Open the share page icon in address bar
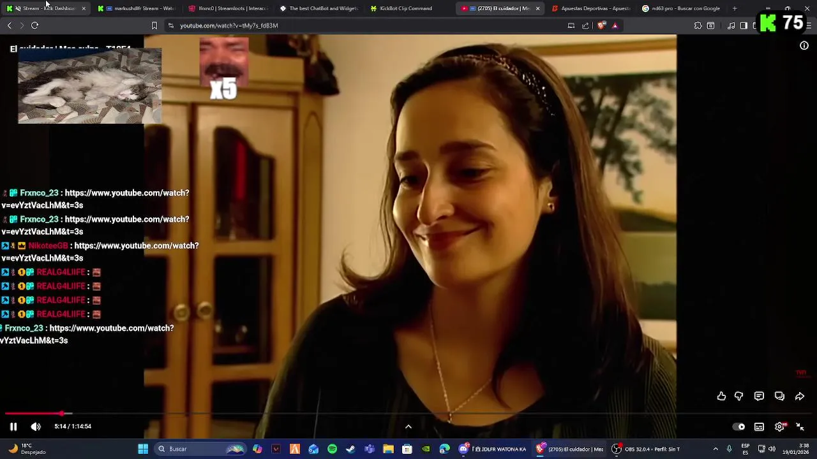 (x=585, y=25)
